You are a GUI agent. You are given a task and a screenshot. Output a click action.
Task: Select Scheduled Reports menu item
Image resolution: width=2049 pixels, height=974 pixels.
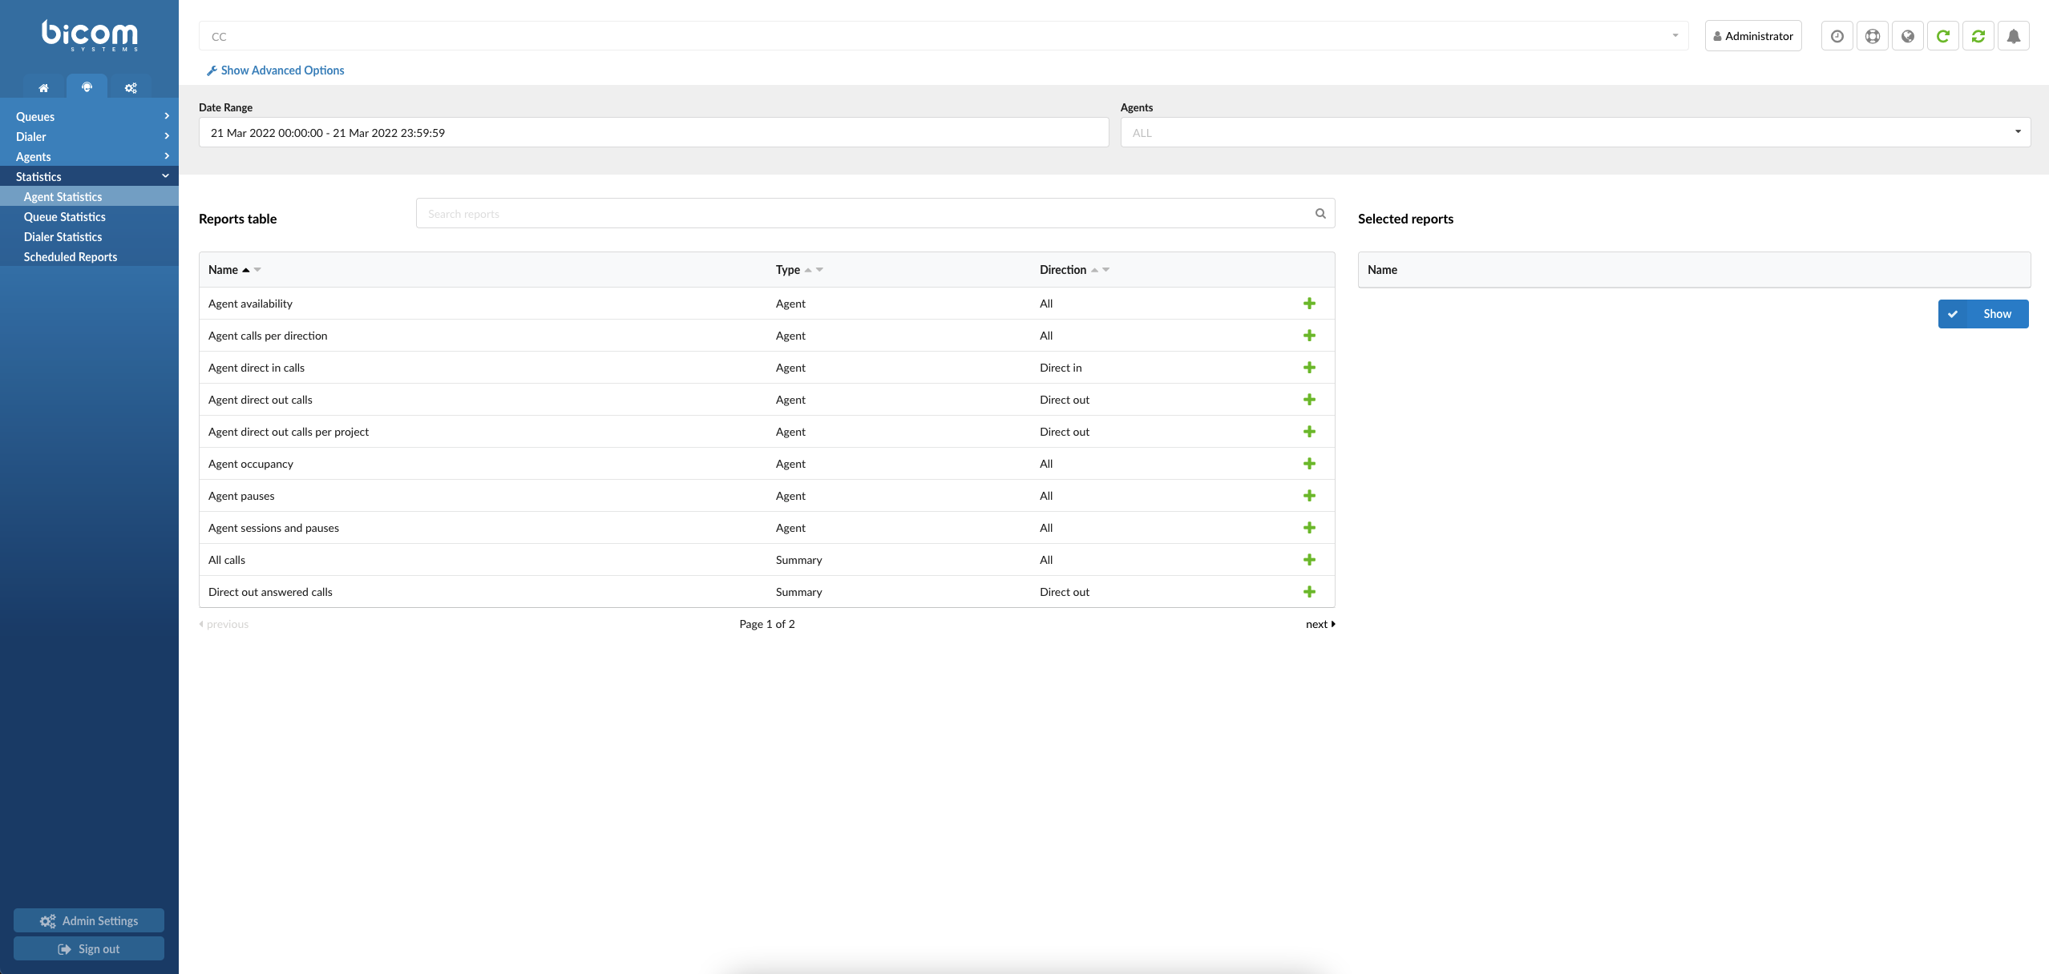click(71, 257)
